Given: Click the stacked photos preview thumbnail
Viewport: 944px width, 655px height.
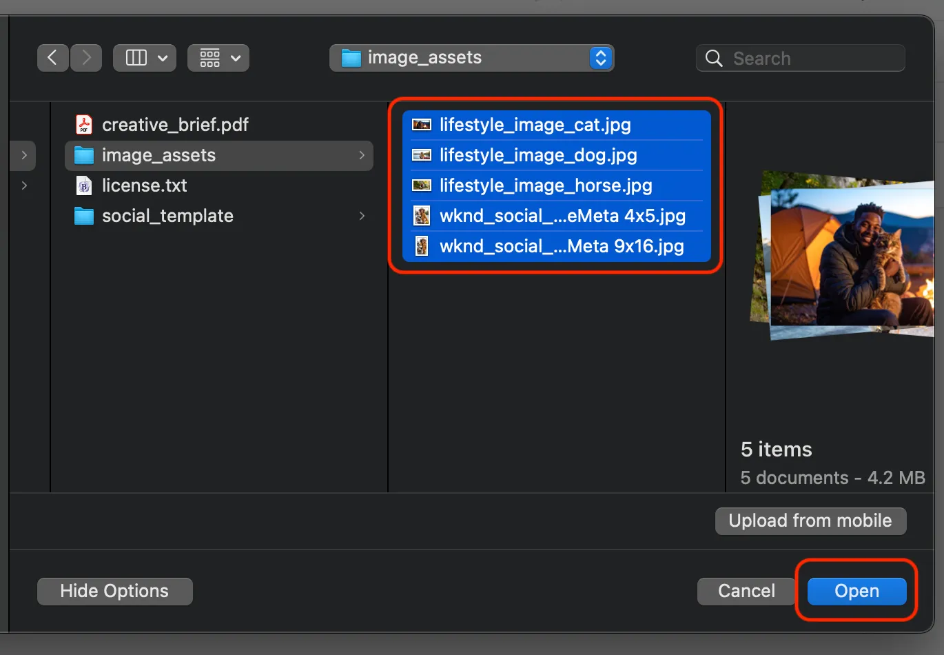Looking at the screenshot, I should point(842,255).
